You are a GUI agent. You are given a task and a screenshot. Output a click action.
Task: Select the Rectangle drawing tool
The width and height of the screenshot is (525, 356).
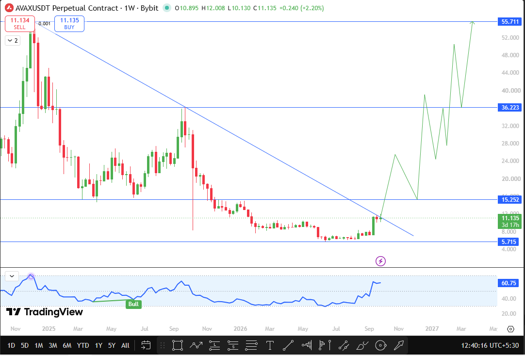click(178, 345)
